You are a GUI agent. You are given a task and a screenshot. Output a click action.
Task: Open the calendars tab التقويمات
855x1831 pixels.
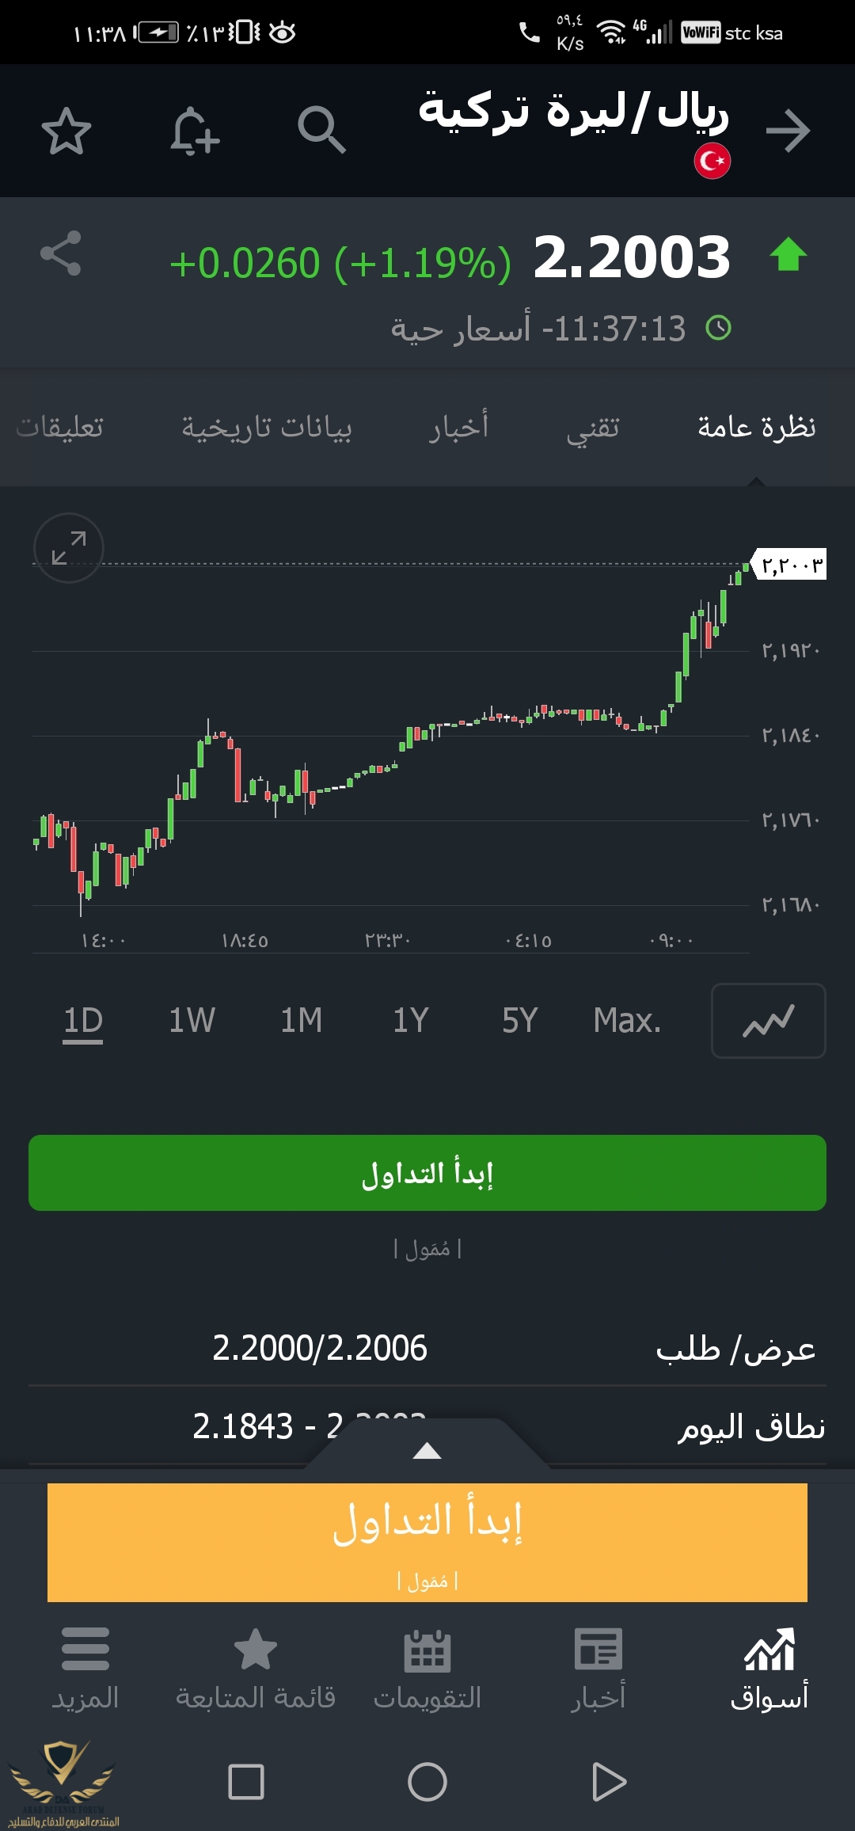pos(427,1669)
